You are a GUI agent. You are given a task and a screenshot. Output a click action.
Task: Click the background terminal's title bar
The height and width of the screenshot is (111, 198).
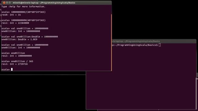tap(154, 41)
